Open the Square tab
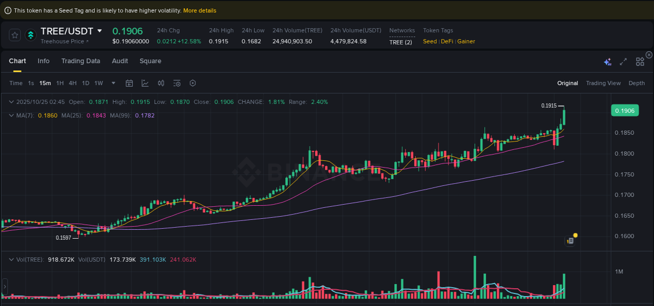The height and width of the screenshot is (306, 654). 150,61
